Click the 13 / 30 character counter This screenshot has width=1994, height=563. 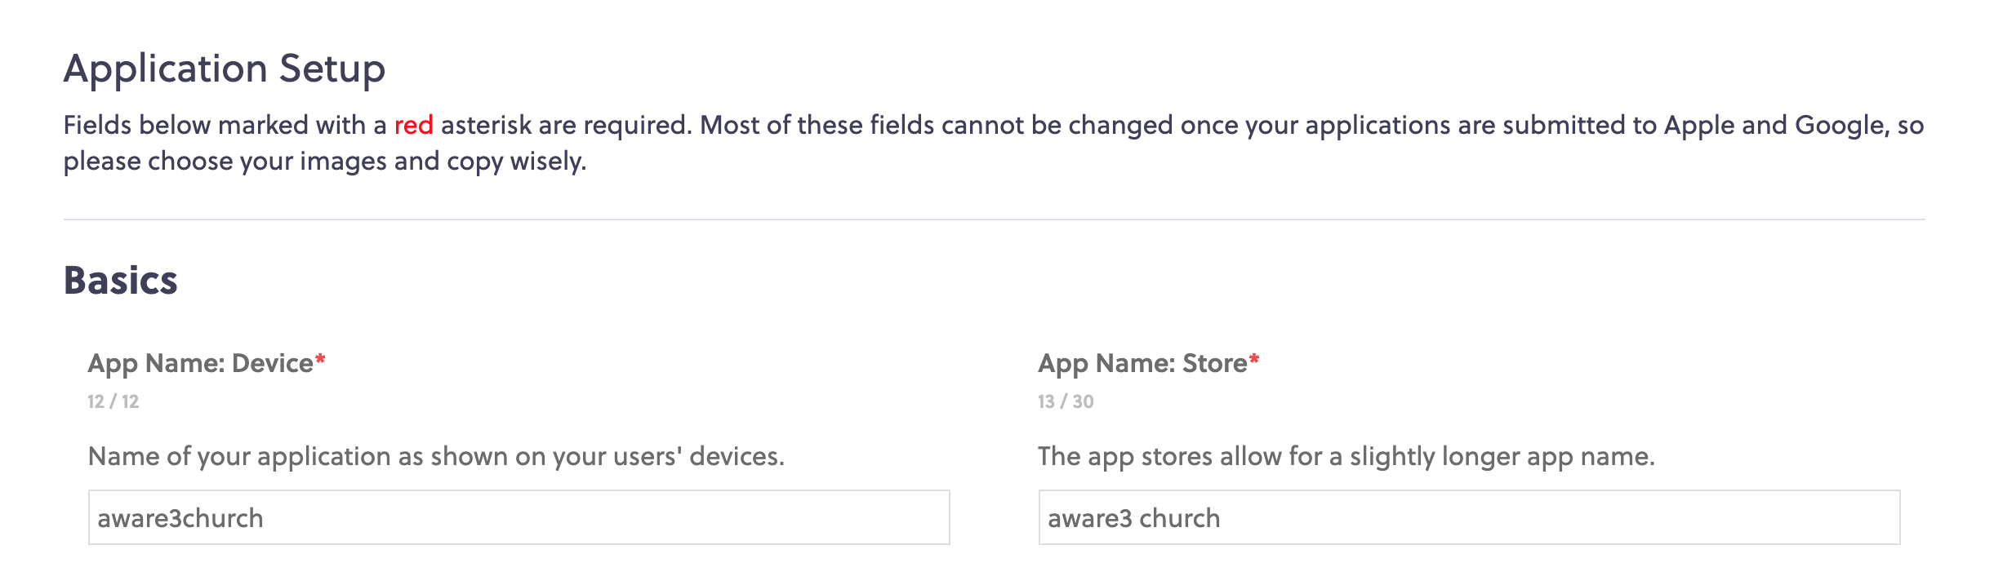tap(1066, 401)
